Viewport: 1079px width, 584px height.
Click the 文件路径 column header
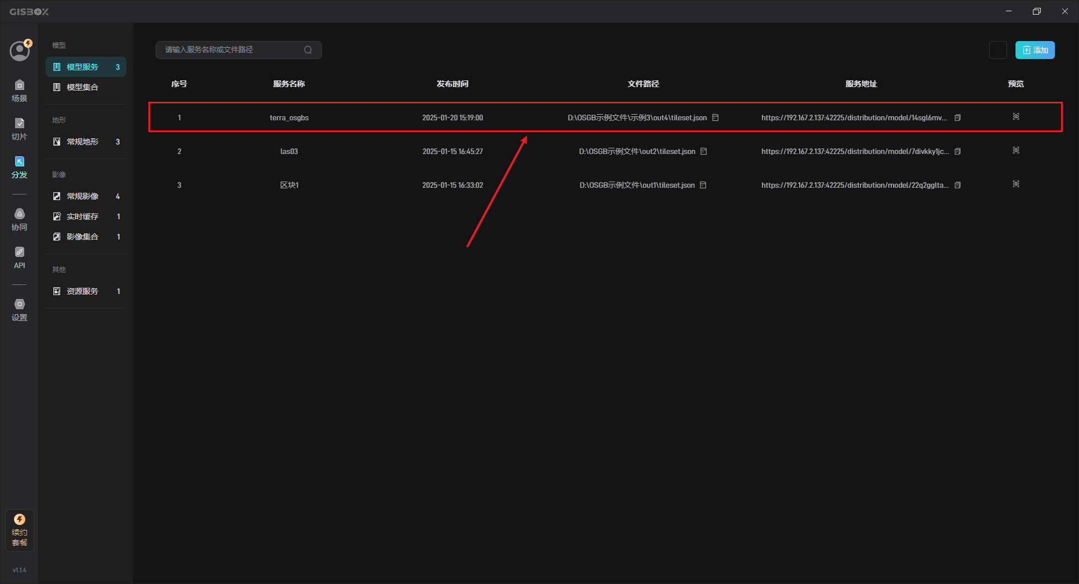click(643, 84)
